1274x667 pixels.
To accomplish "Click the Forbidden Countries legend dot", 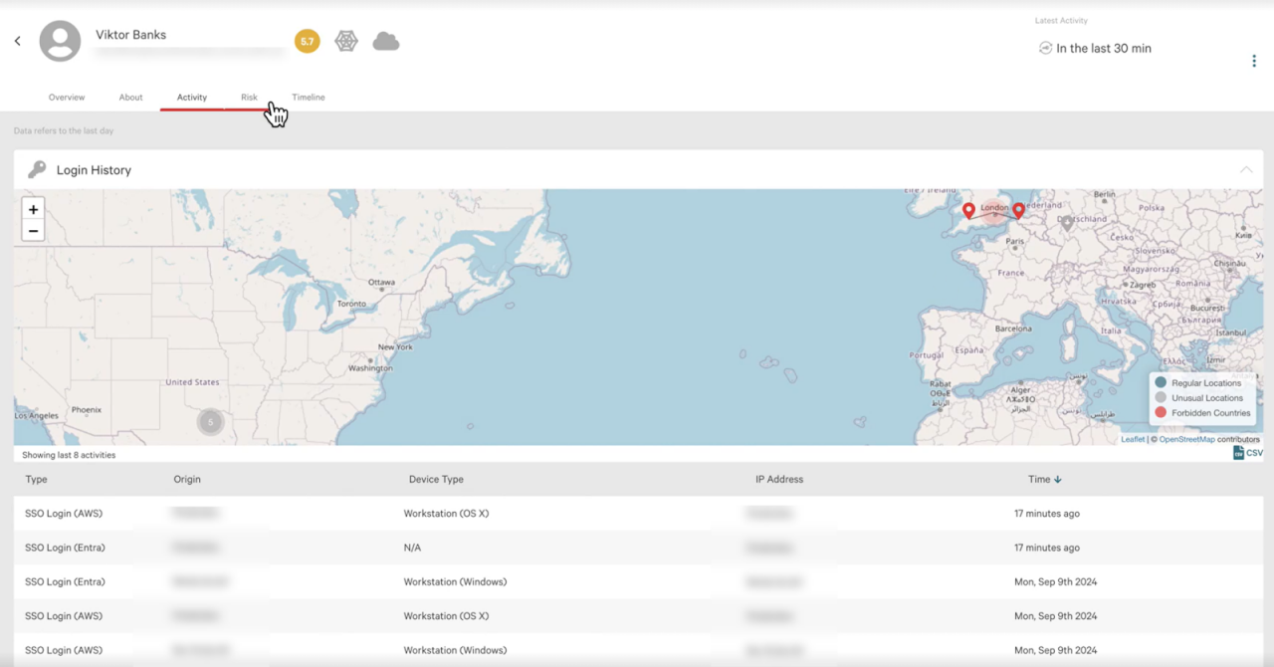I will click(x=1161, y=412).
